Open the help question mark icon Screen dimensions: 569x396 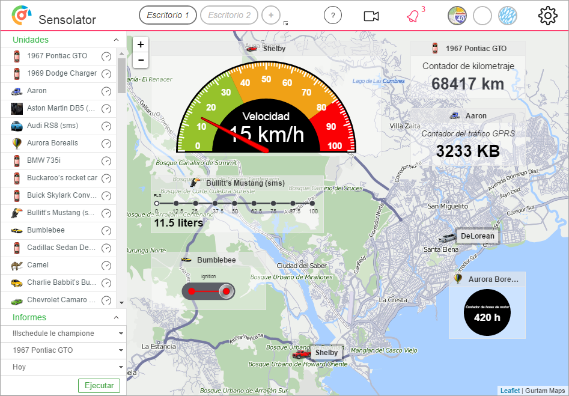333,16
